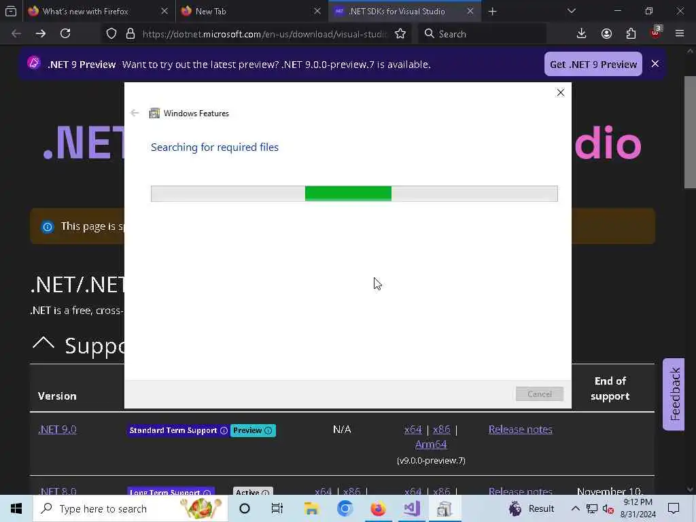Click the taskbar search box

[x=130, y=508]
